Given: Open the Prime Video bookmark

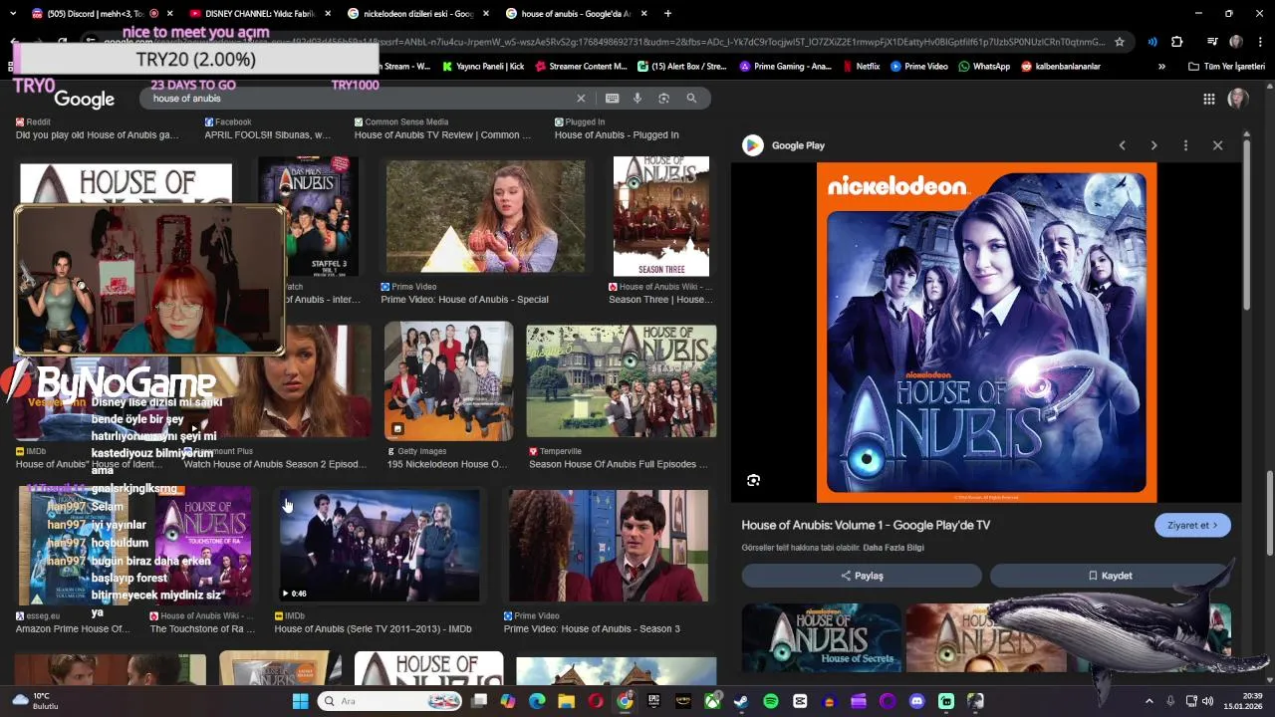Looking at the screenshot, I should 919,67.
